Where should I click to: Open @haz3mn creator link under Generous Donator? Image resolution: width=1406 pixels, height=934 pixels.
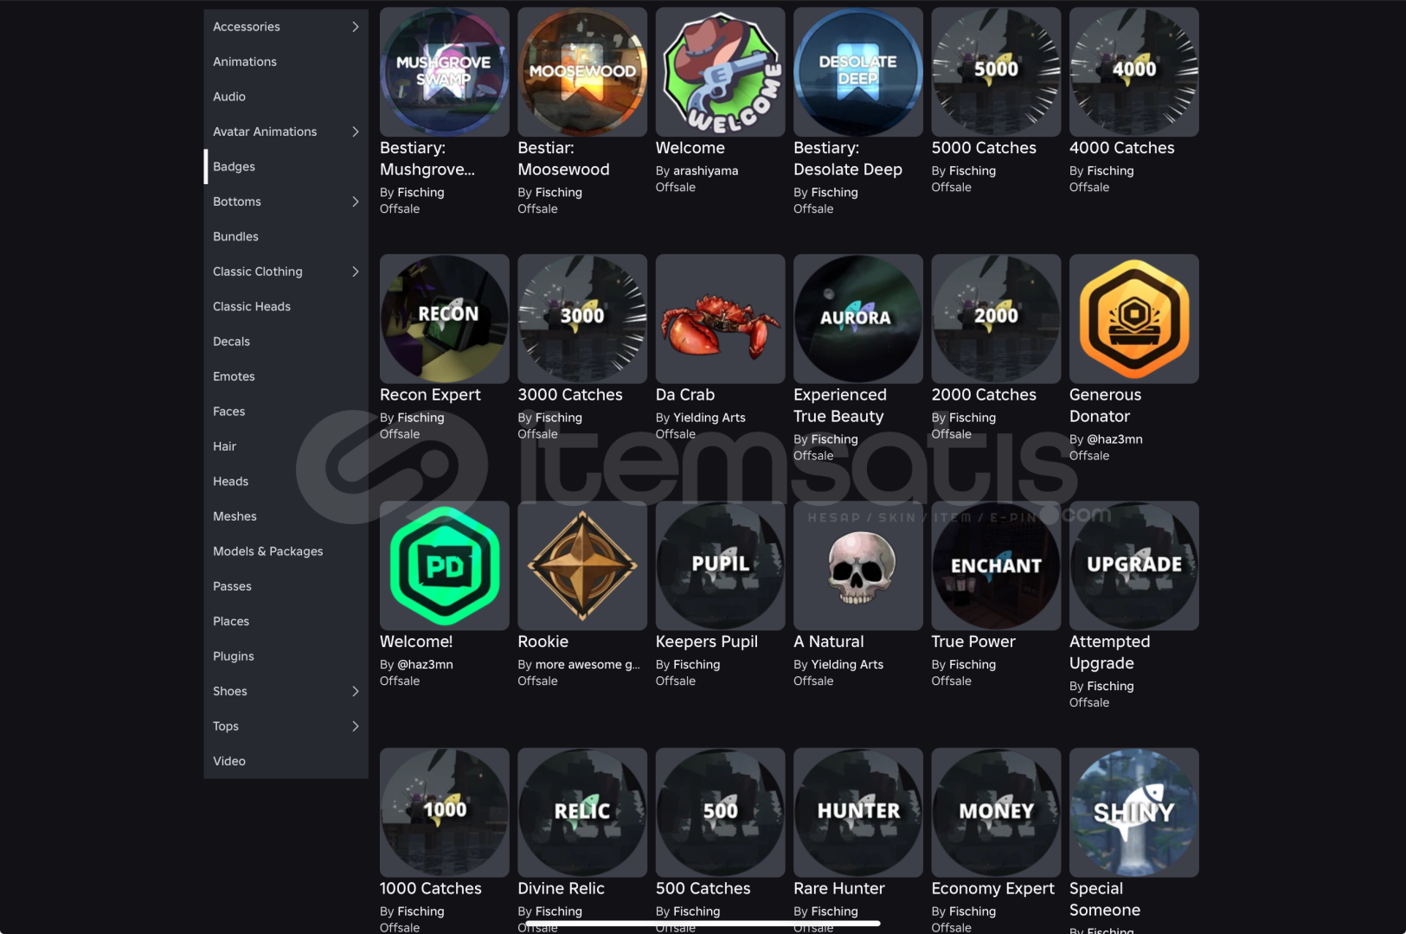click(x=1114, y=439)
